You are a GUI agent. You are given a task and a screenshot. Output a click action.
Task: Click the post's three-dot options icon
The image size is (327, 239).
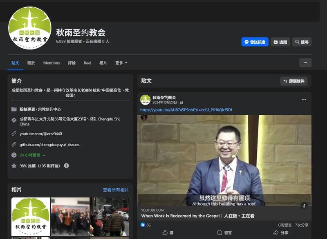click(304, 100)
